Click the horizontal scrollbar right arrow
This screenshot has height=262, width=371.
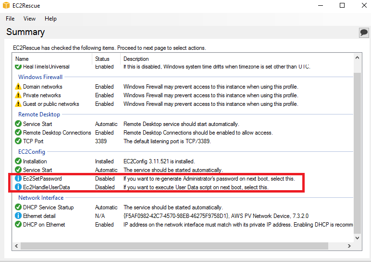click(349, 246)
